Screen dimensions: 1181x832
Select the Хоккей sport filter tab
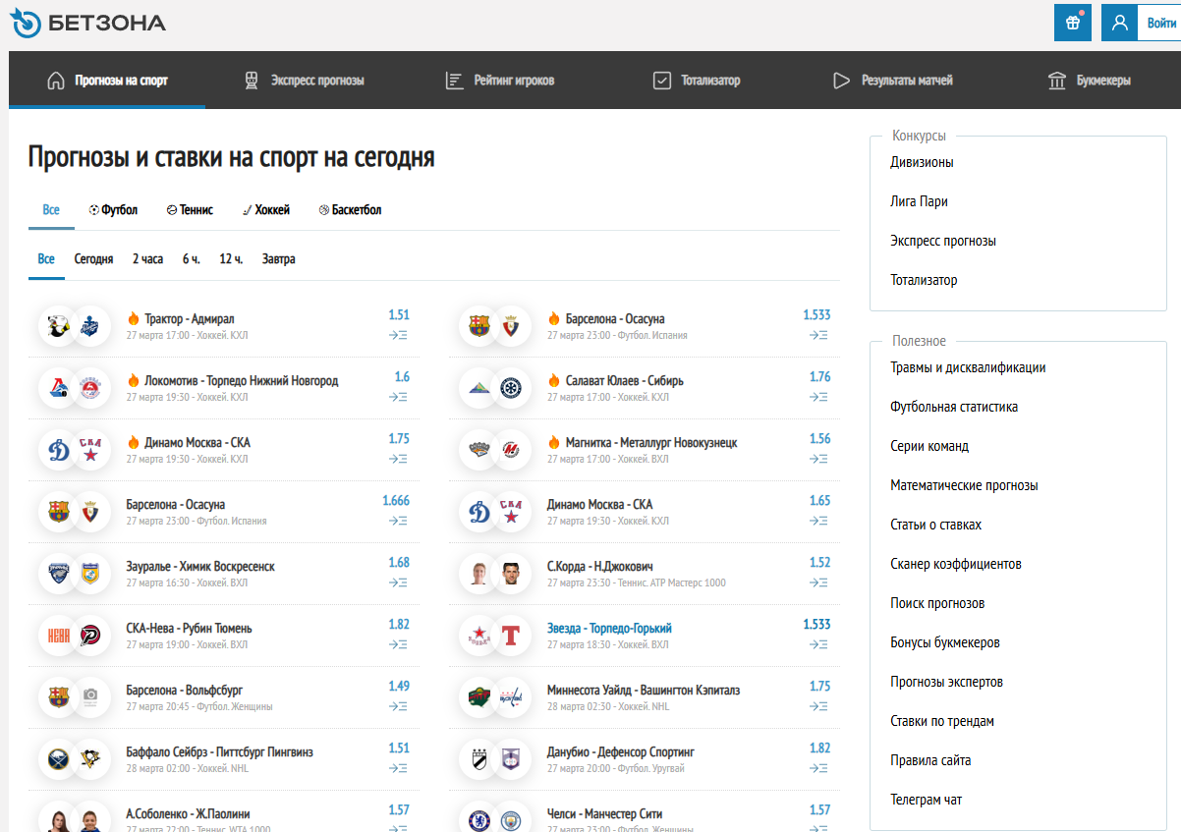pyautogui.click(x=266, y=210)
